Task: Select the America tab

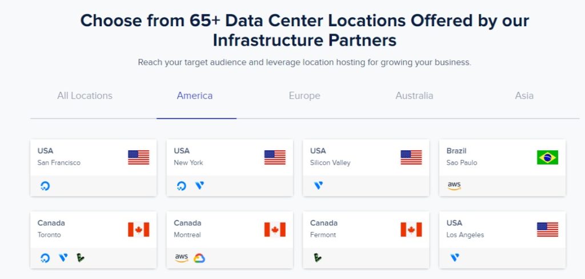Action: (195, 96)
